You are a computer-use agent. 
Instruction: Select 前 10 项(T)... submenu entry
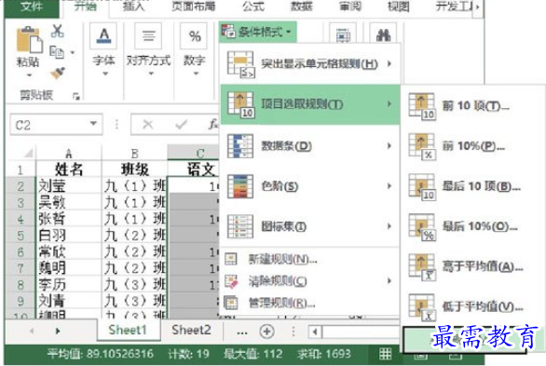tap(472, 106)
